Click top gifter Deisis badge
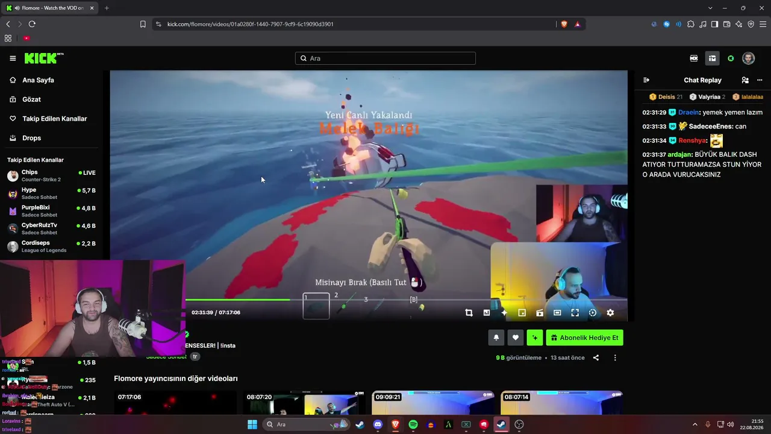 [666, 96]
